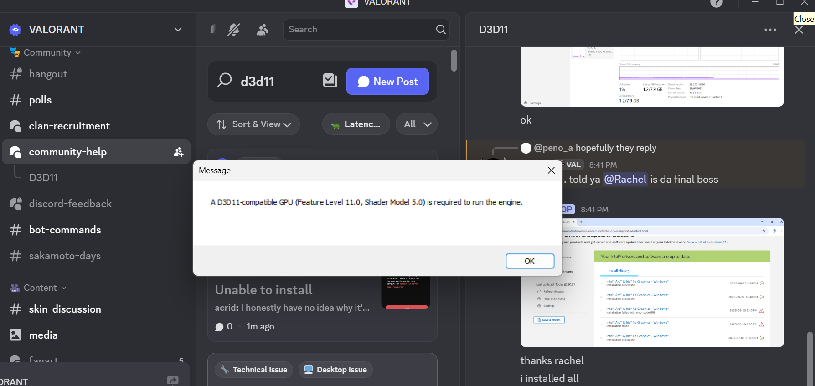Click OK in the Message dialog

coord(530,261)
